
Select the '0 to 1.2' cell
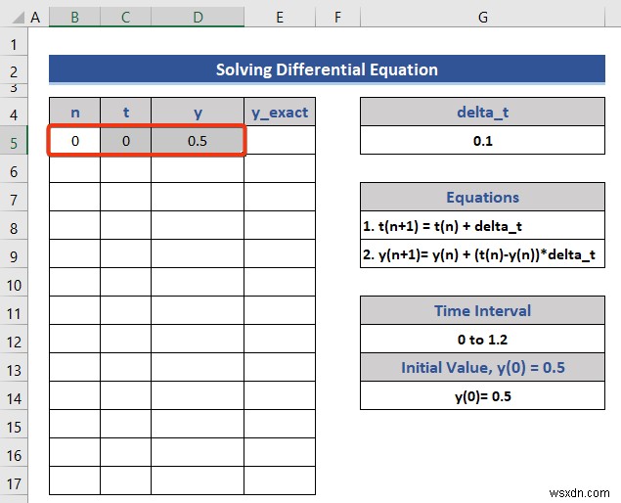483,339
